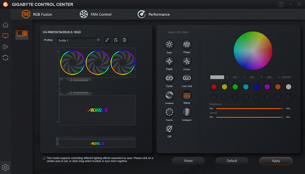
Task: Click the Default button
Action: click(x=232, y=161)
